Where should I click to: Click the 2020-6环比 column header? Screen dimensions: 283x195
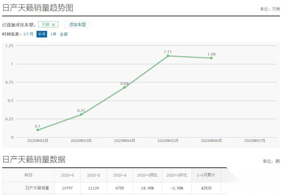[x=177, y=175]
